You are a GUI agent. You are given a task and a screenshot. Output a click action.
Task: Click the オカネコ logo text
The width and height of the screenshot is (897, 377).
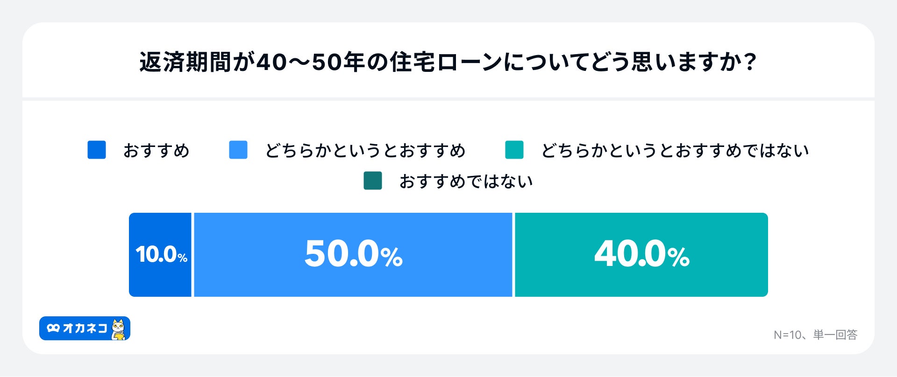coord(85,328)
